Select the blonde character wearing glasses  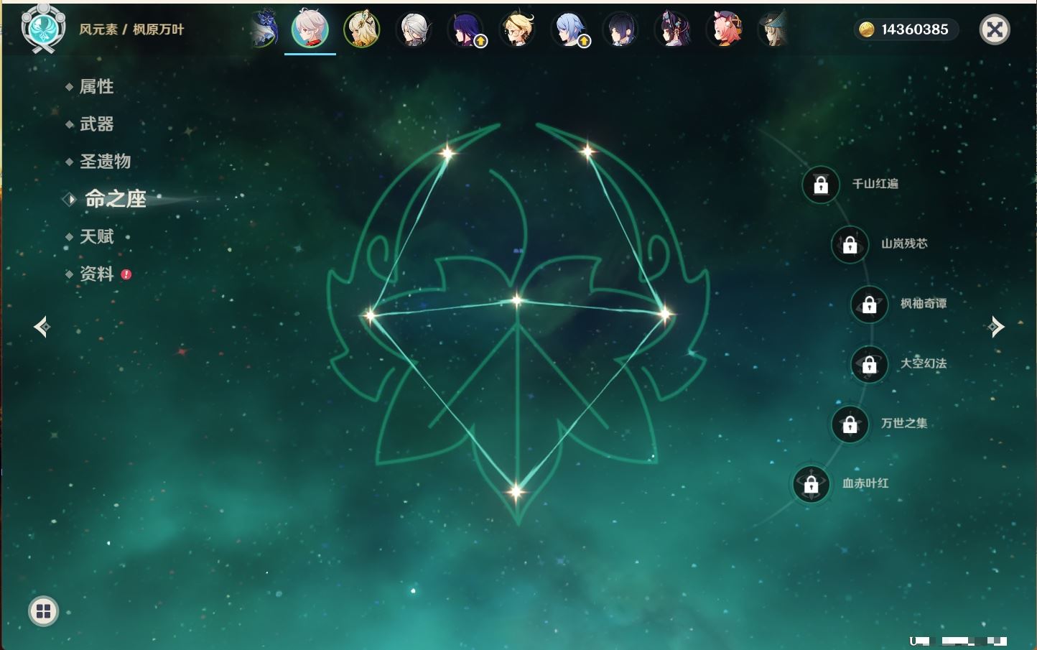(x=518, y=29)
